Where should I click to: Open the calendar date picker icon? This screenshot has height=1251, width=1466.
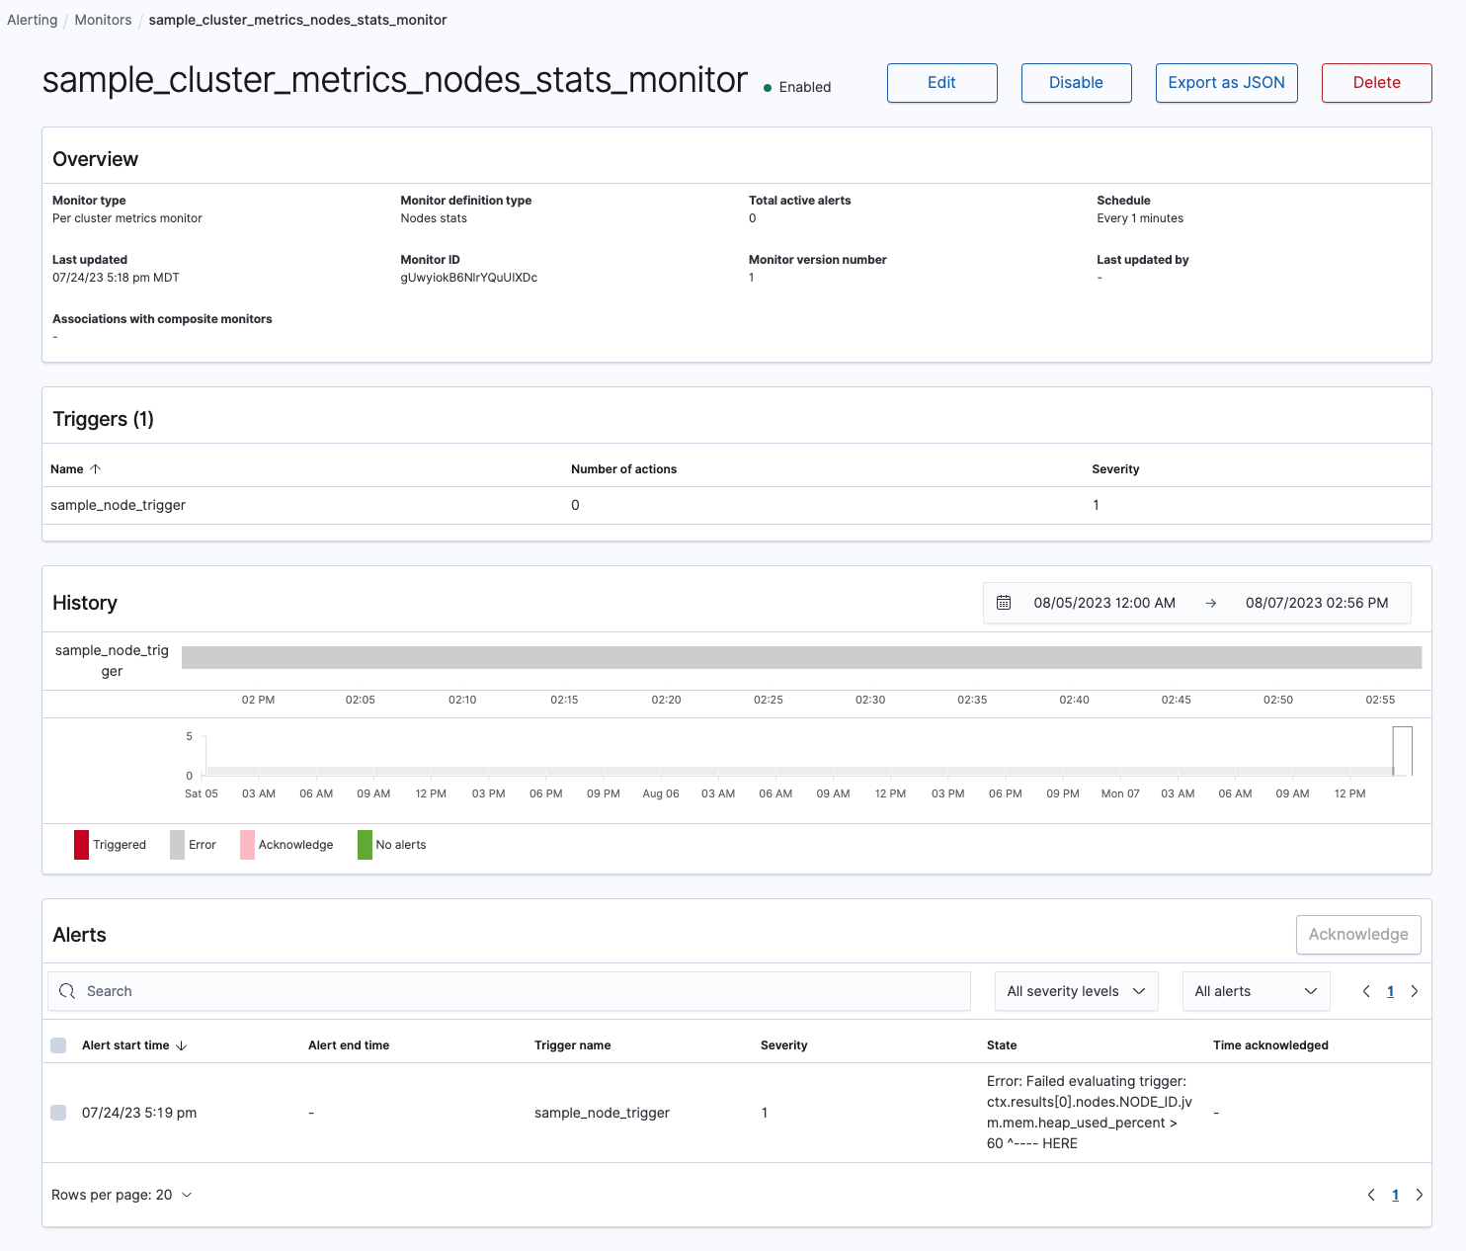point(1005,603)
